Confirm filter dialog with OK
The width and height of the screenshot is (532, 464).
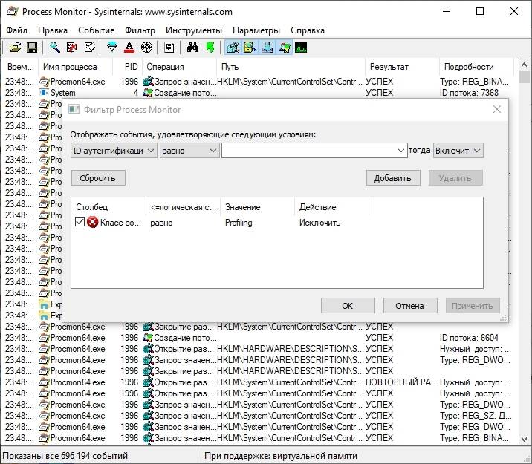click(348, 306)
